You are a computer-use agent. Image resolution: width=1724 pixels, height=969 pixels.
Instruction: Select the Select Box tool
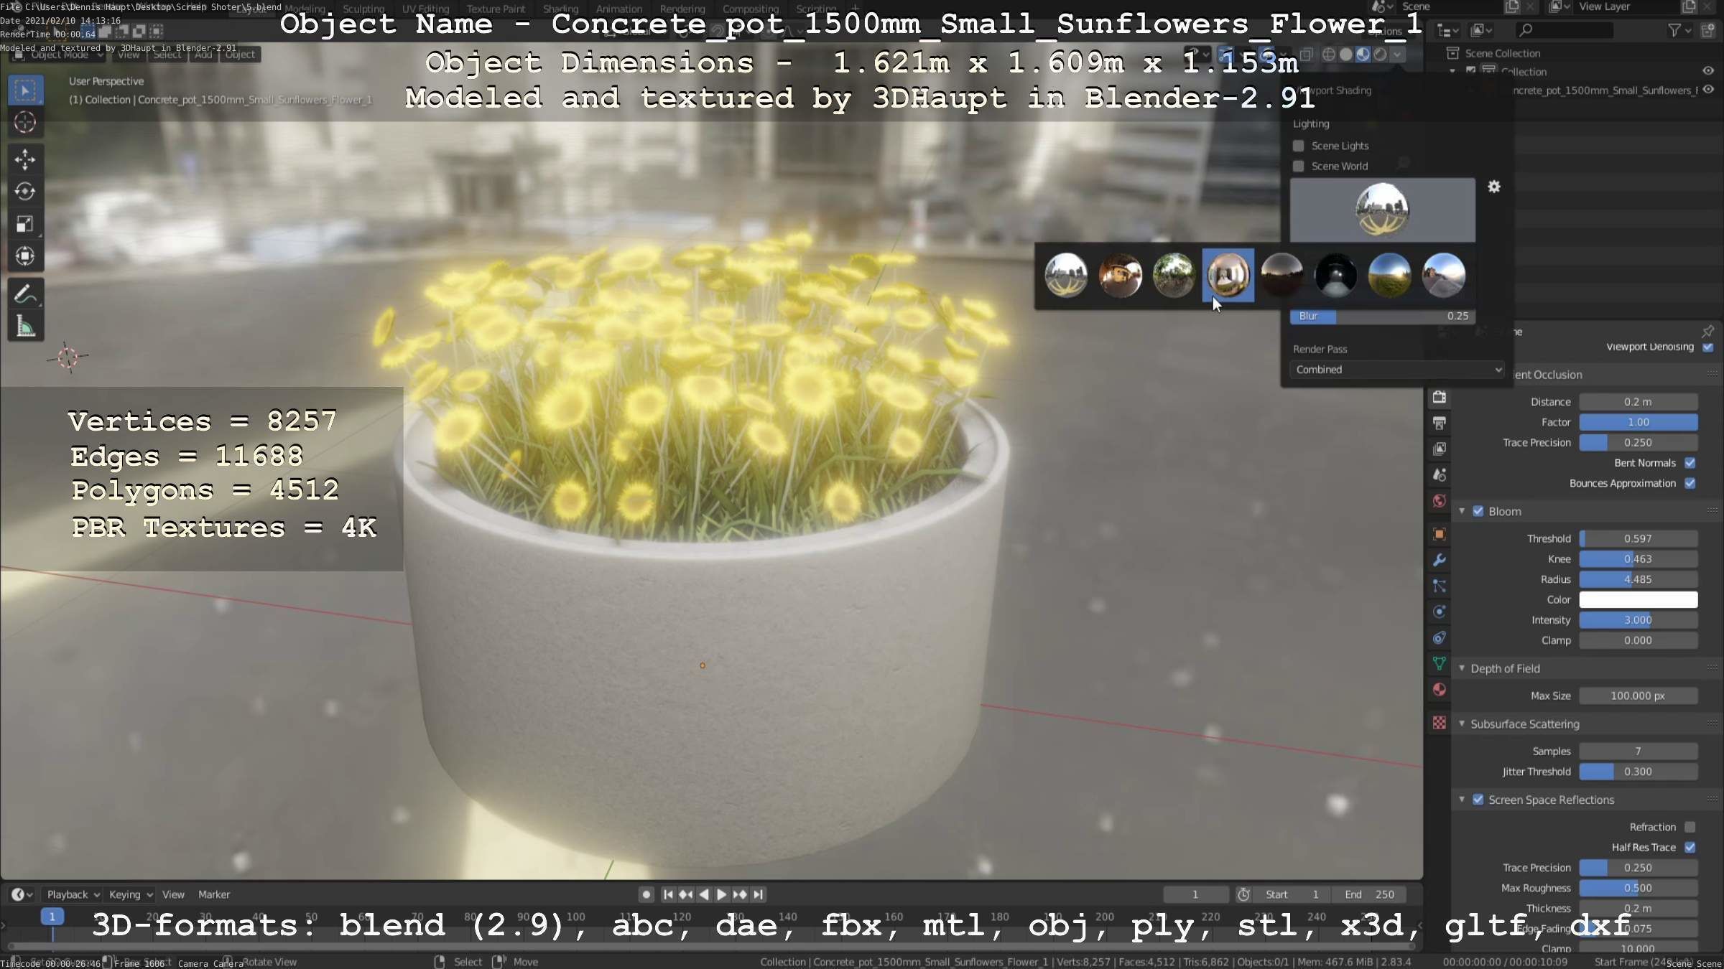click(x=25, y=90)
